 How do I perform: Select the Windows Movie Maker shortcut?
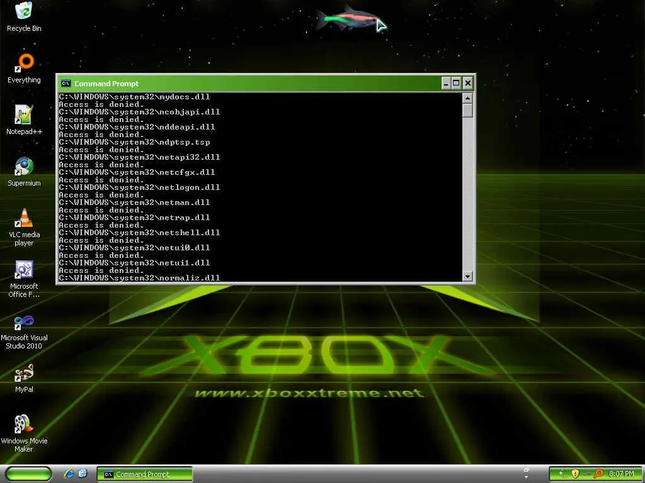[x=24, y=434]
